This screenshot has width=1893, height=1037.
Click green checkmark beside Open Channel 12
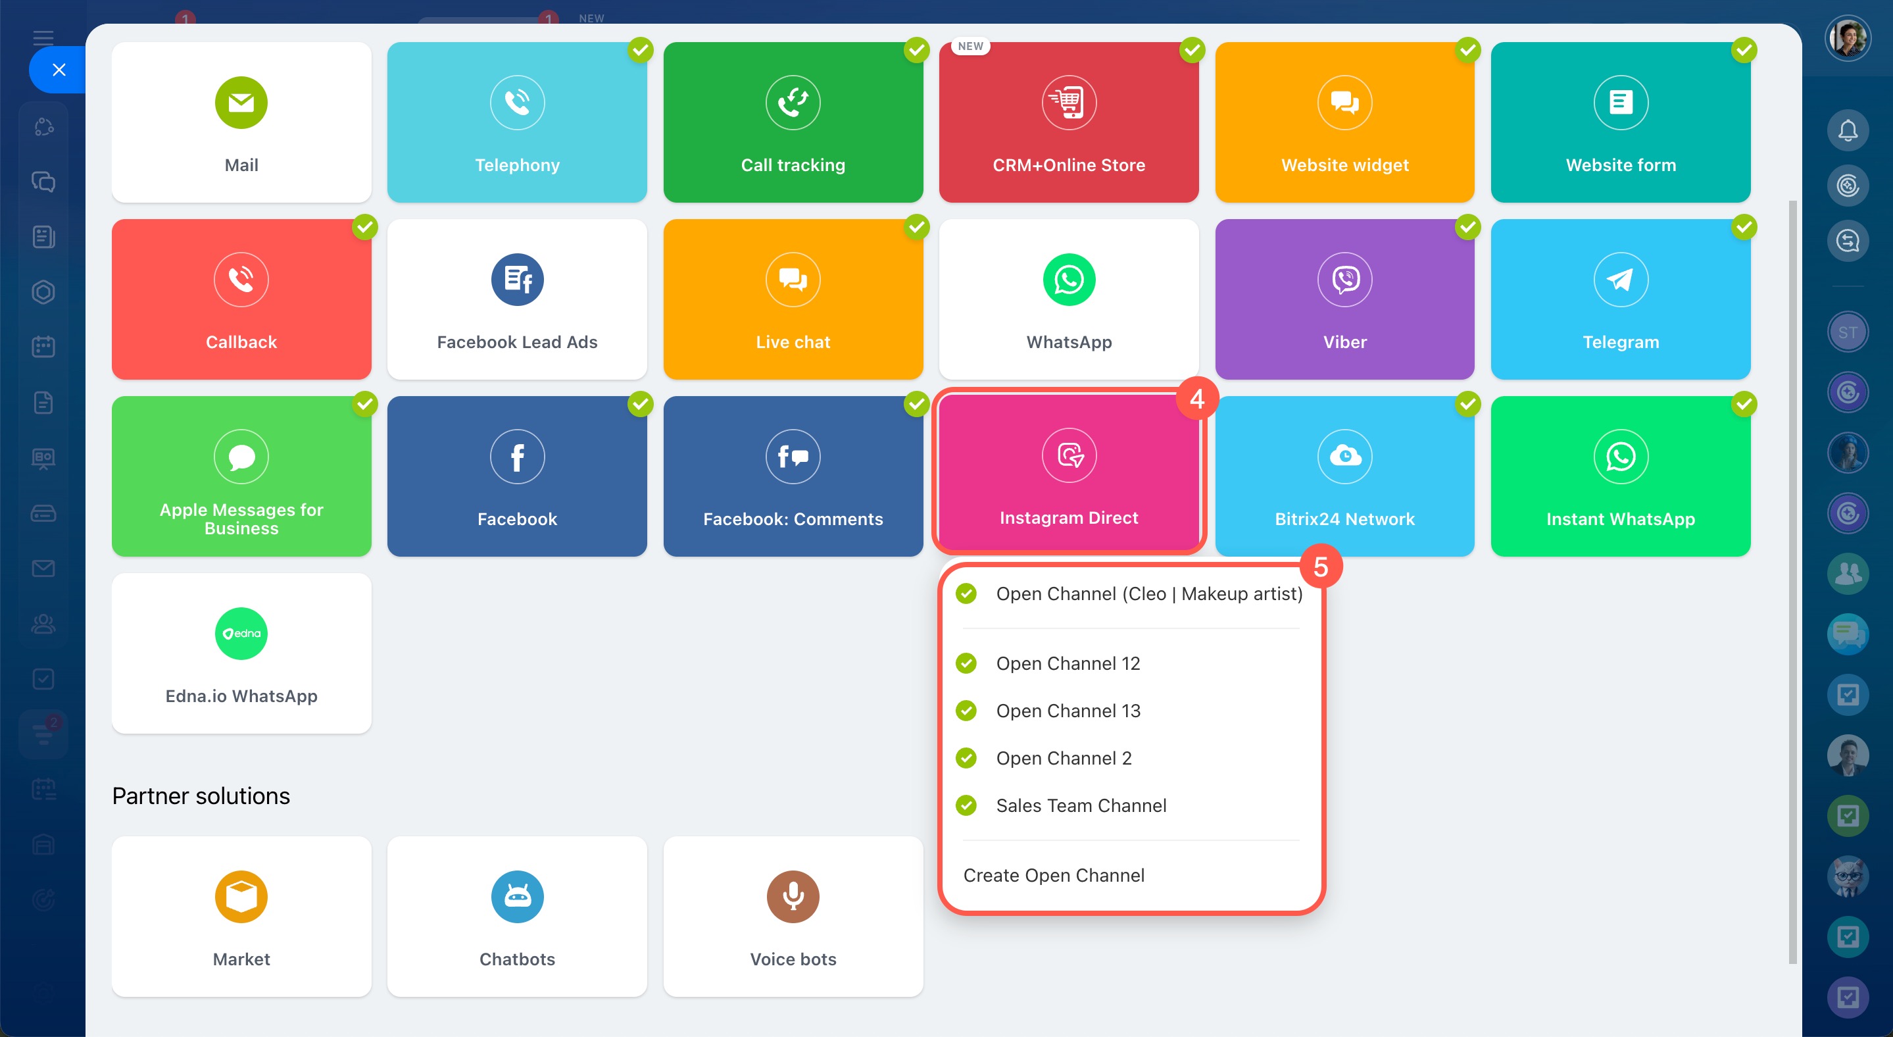pyautogui.click(x=966, y=664)
